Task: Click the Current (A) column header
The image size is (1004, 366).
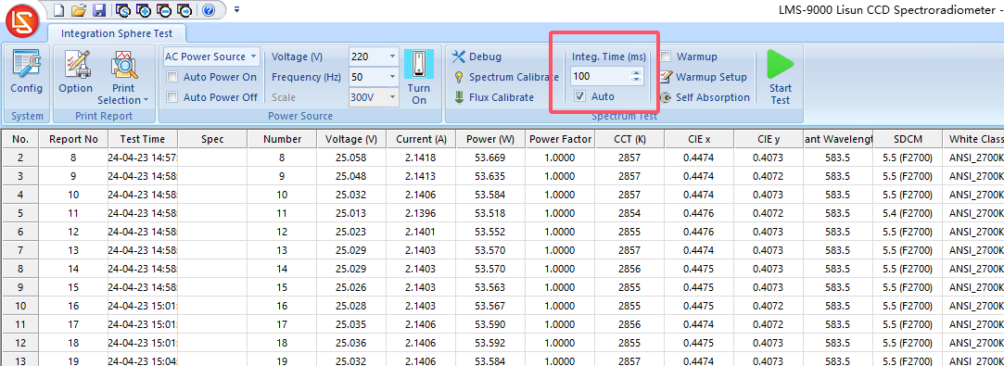Action: tap(421, 139)
